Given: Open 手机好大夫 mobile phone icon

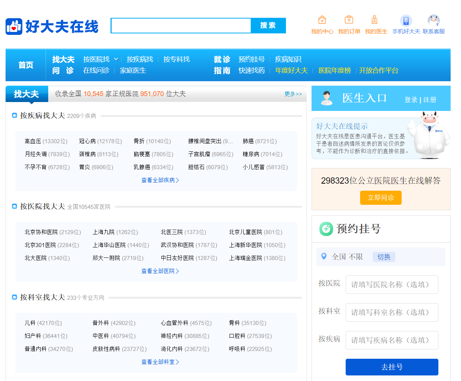Looking at the screenshot, I should tap(406, 20).
